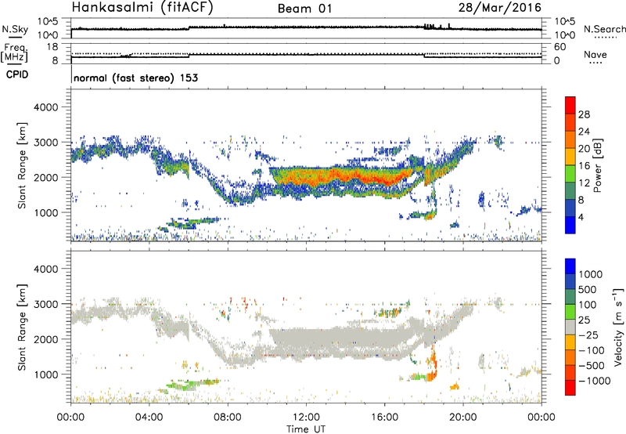Viewport: 626px width, 434px height.
Task: Select the Power [dB] colorbar title
Action: coord(597,165)
